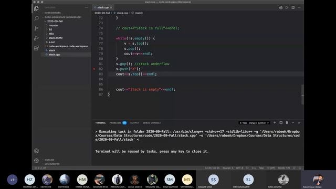
Task: Click the Ln, Col cursor position indicator
Action: (x=212, y=168)
